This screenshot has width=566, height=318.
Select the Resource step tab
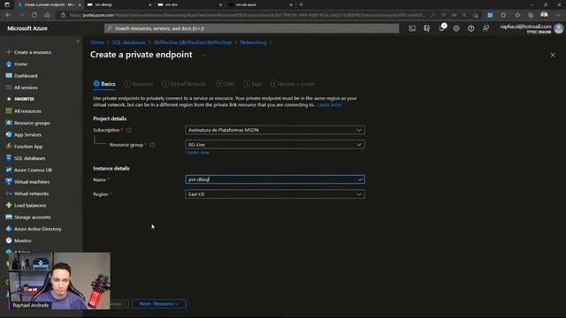click(139, 84)
